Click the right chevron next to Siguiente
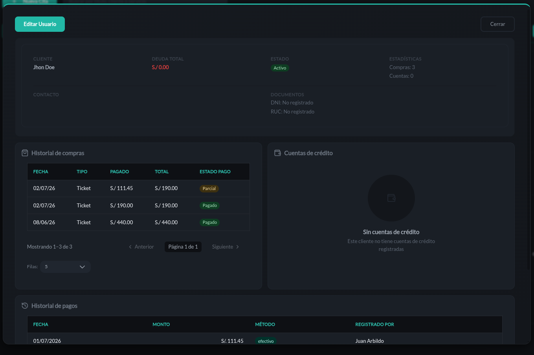 [237, 247]
